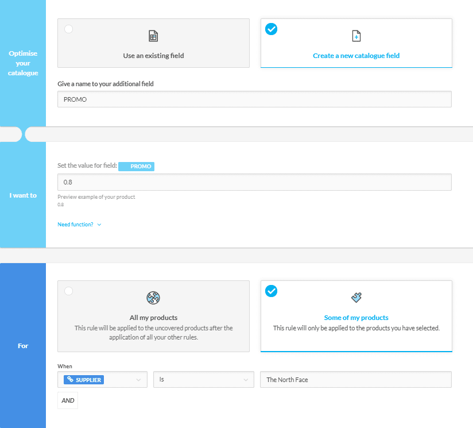The height and width of the screenshot is (428, 473).
Task: Click the field value input containing 0.8
Action: pos(255,182)
